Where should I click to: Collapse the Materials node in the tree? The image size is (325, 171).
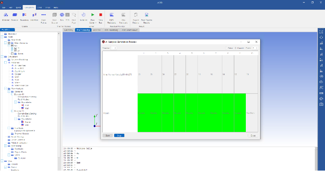[x=6, y=63]
